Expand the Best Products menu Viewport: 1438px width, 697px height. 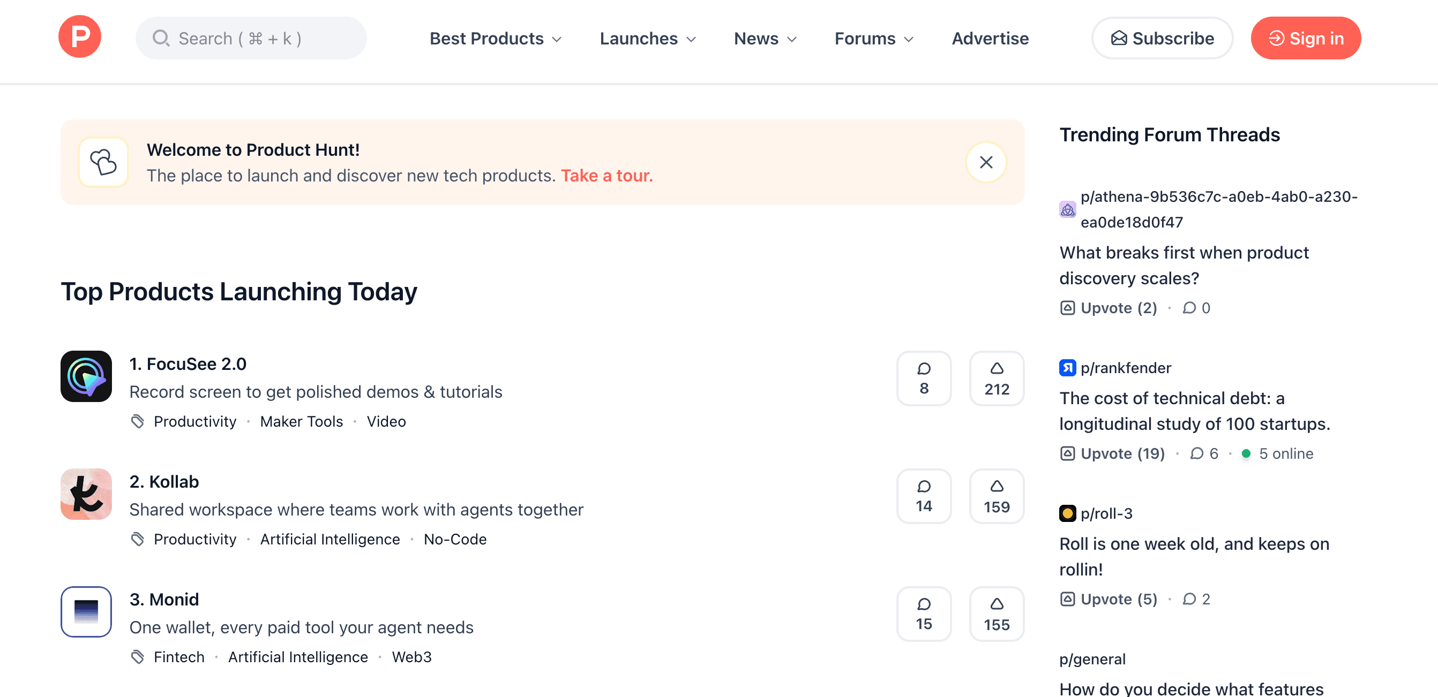tap(495, 39)
